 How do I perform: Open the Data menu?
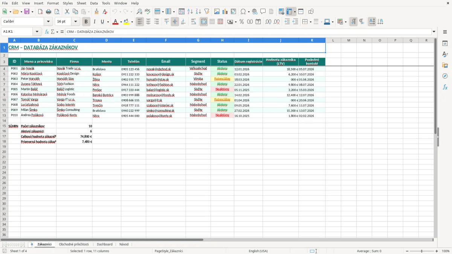[x=94, y=3]
